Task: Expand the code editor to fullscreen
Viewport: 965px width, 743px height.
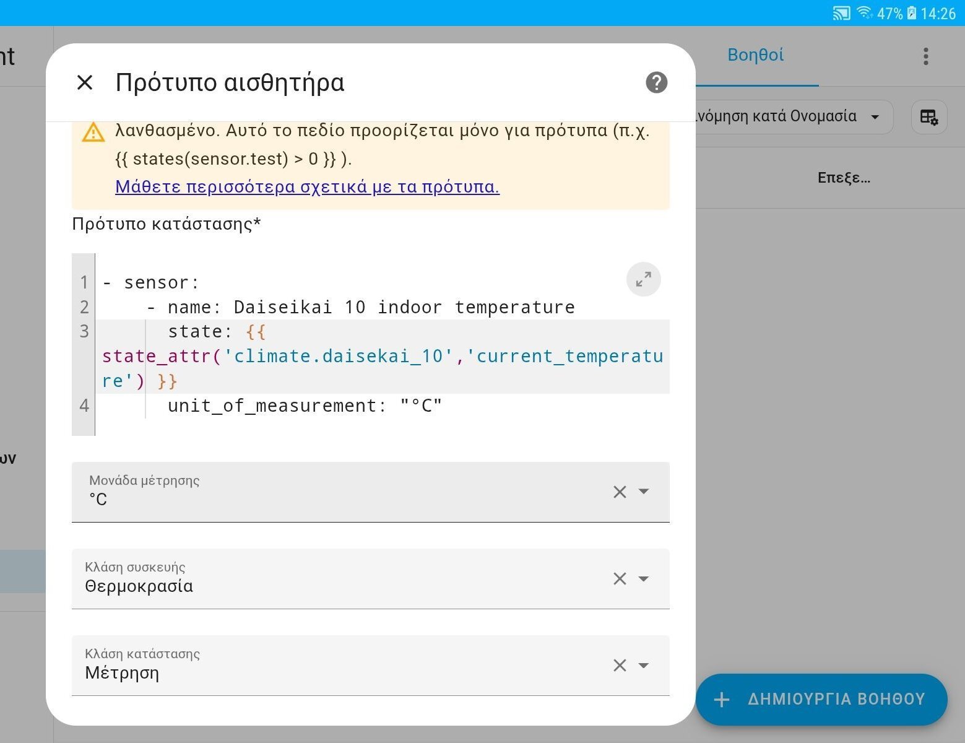Action: pos(643,280)
